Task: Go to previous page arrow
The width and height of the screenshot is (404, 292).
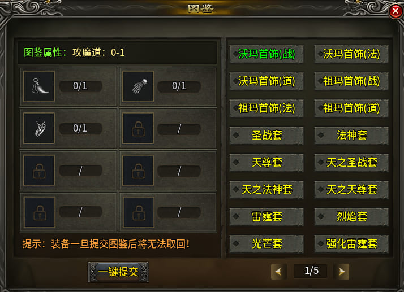Action: tap(278, 272)
